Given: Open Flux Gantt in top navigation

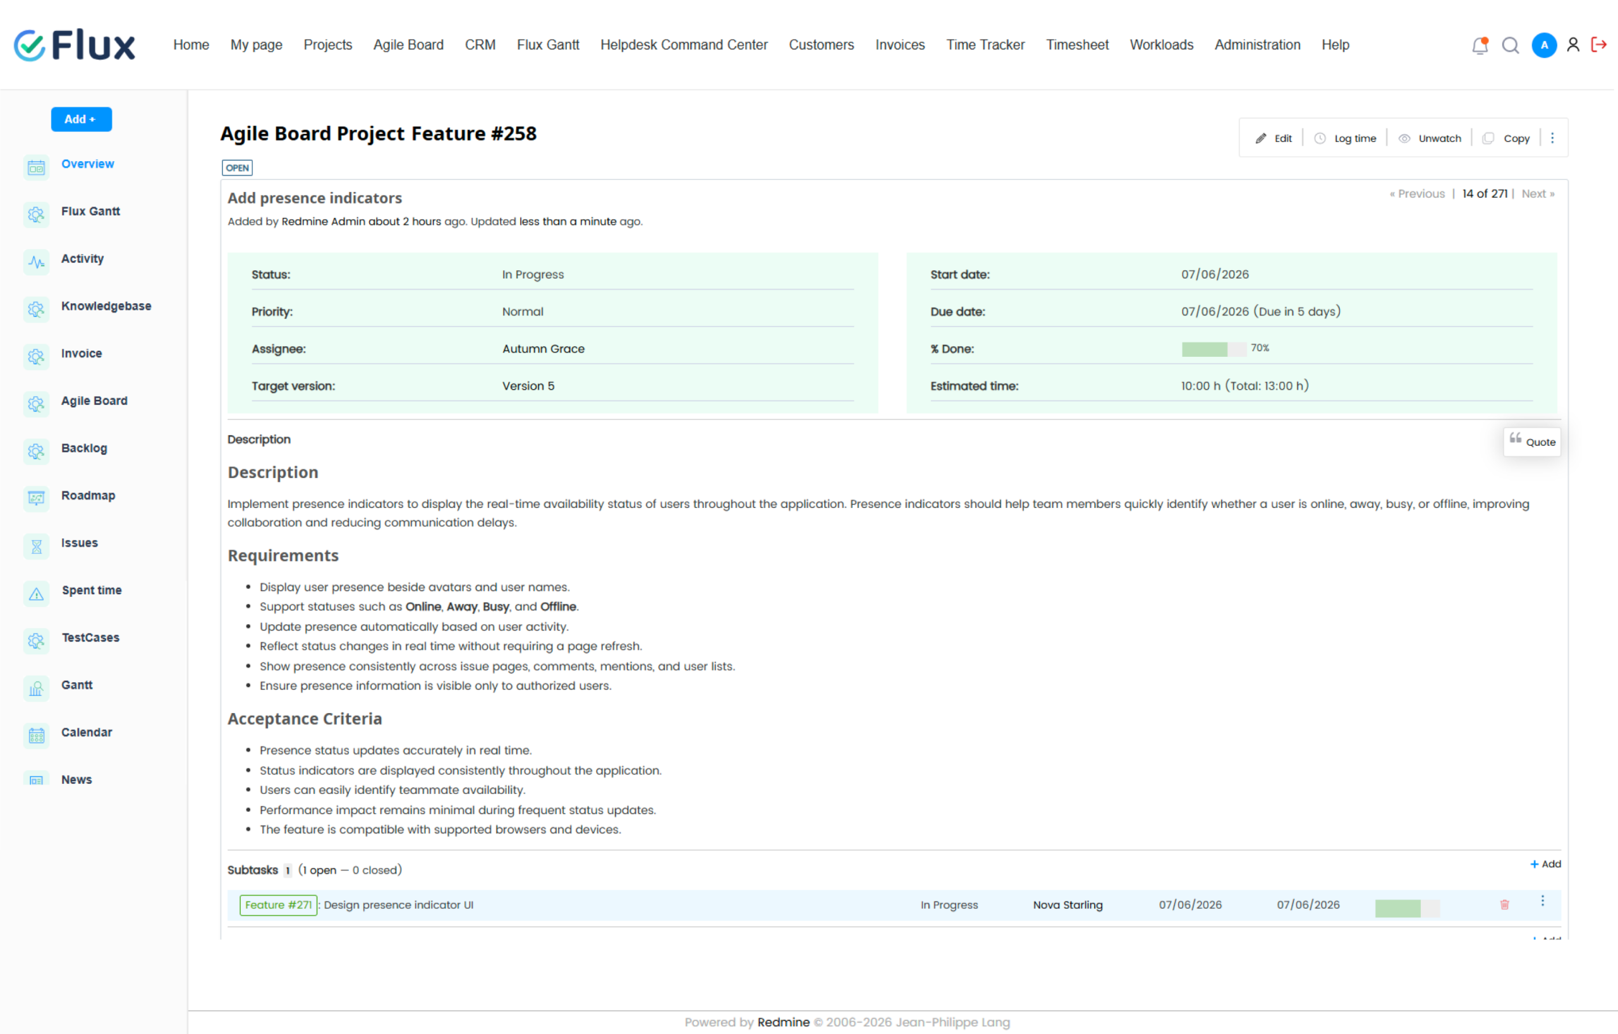Looking at the screenshot, I should [x=547, y=45].
